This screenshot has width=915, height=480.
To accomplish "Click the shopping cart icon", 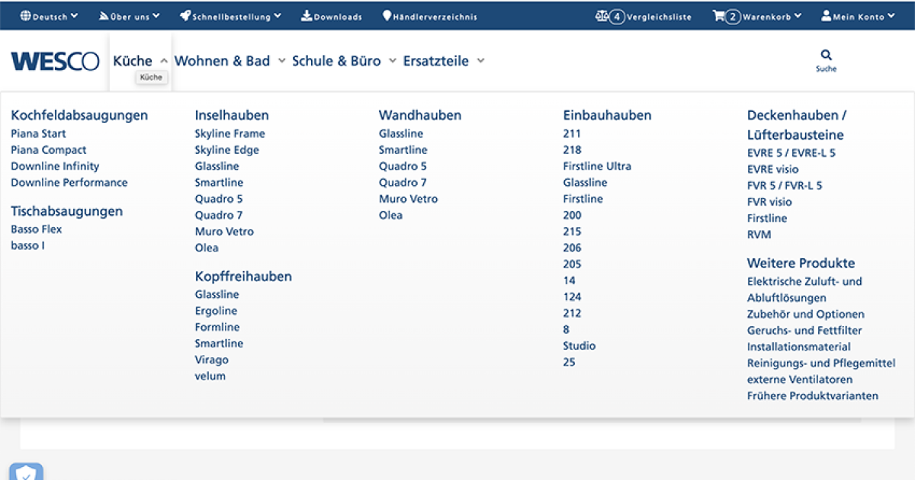I will (x=718, y=16).
